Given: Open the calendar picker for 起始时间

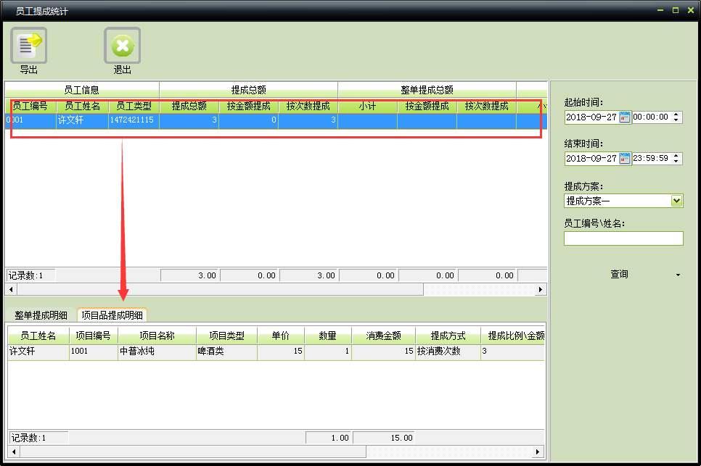Looking at the screenshot, I should click(625, 117).
